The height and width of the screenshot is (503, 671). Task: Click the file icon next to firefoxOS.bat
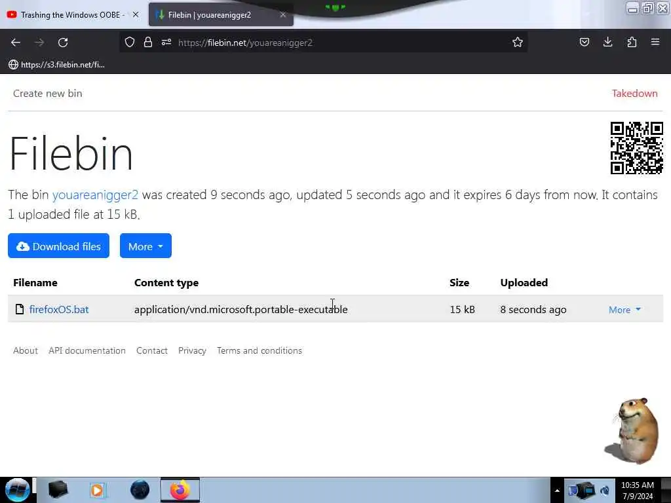click(20, 309)
